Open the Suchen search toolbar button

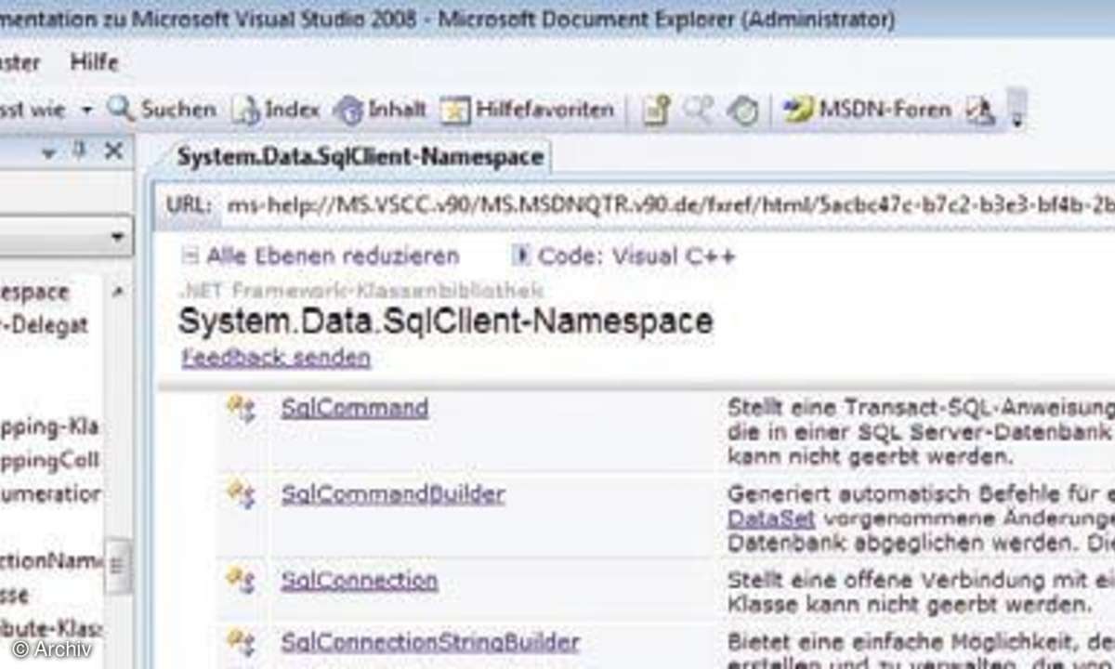coord(162,110)
